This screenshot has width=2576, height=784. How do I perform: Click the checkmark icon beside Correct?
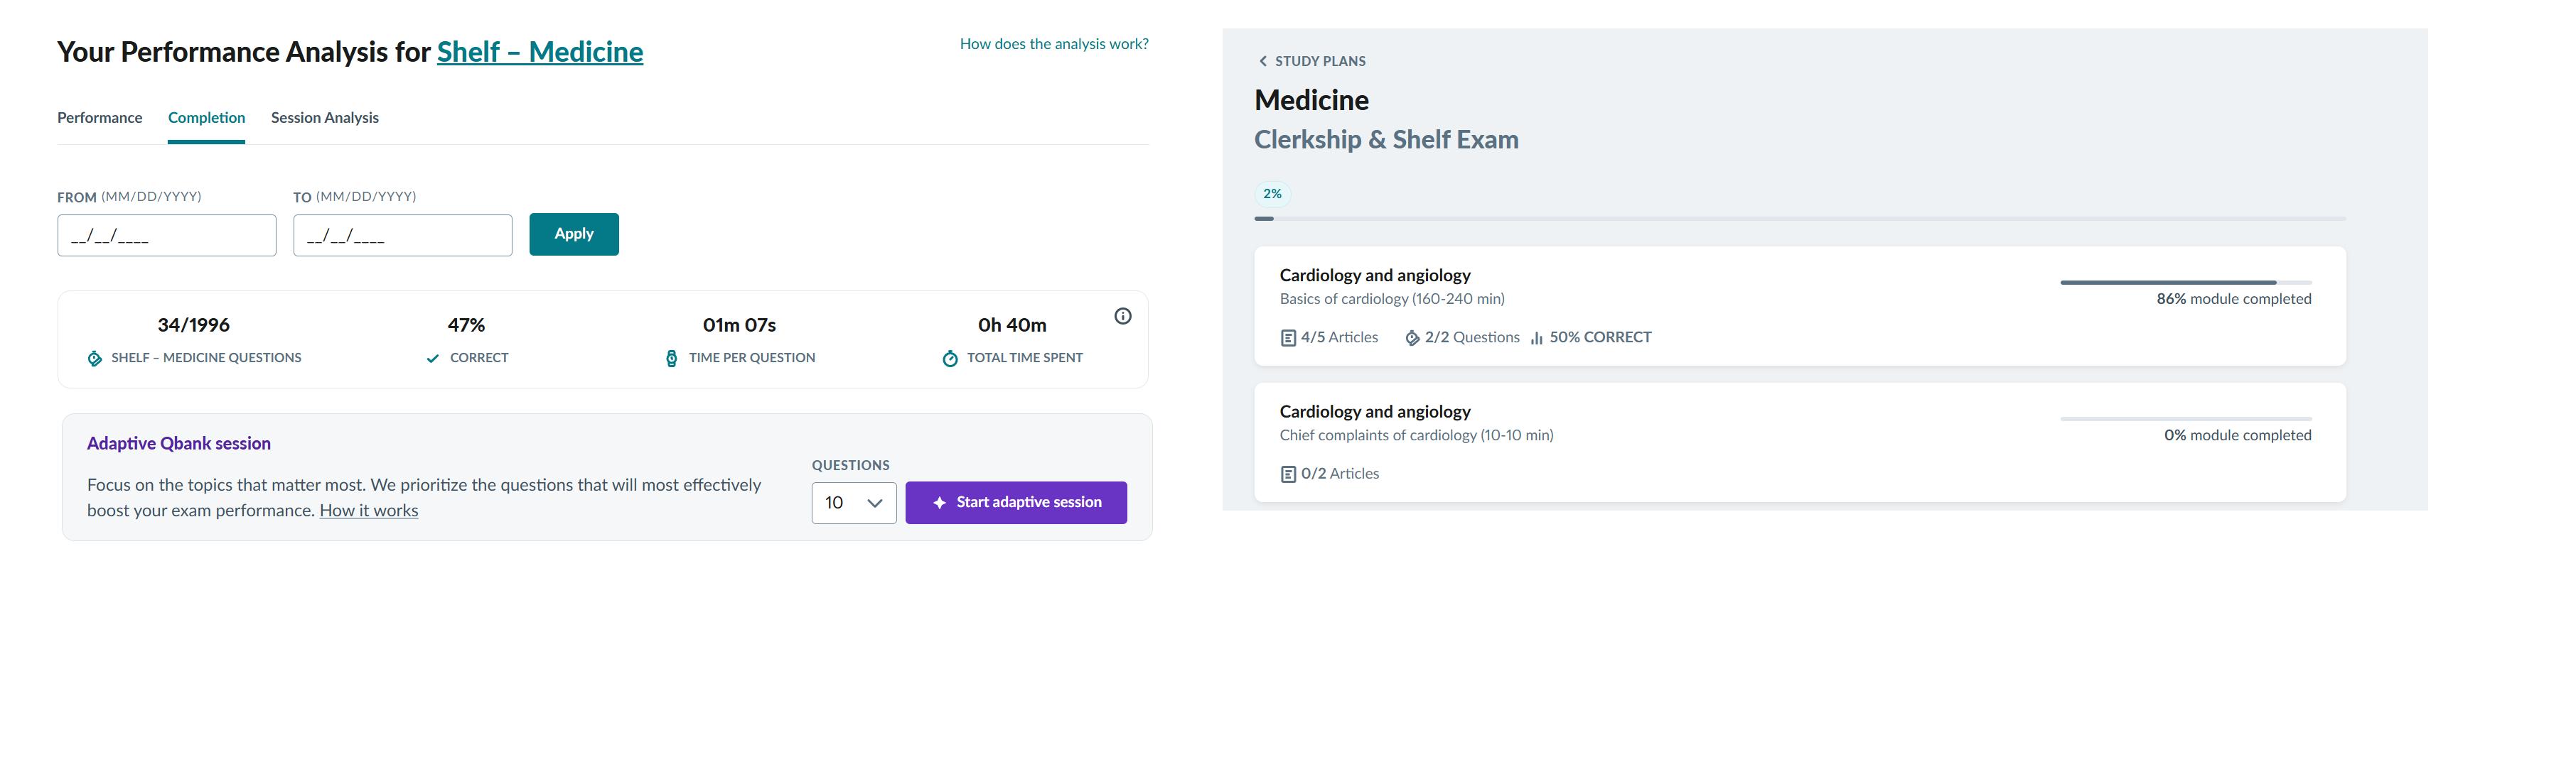(x=432, y=359)
